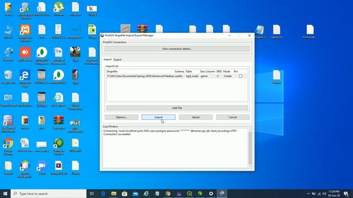Show hidden system tray icons
The width and height of the screenshot is (353, 198).
308,194
